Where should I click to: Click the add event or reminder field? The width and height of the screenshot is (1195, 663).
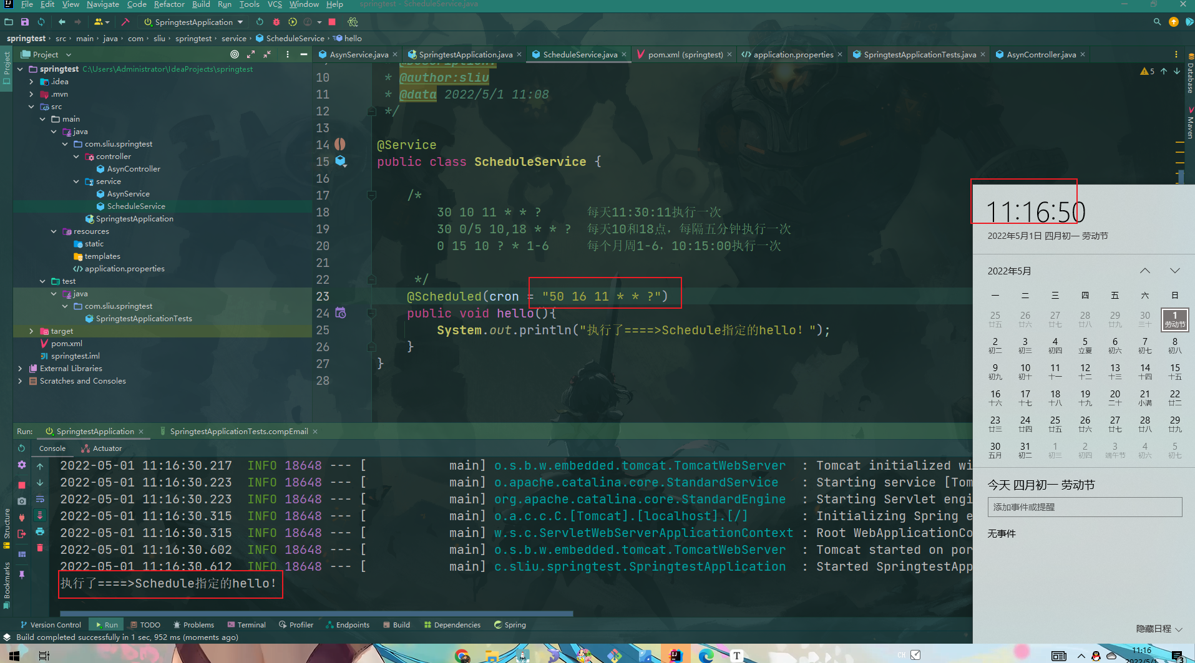pyautogui.click(x=1085, y=507)
